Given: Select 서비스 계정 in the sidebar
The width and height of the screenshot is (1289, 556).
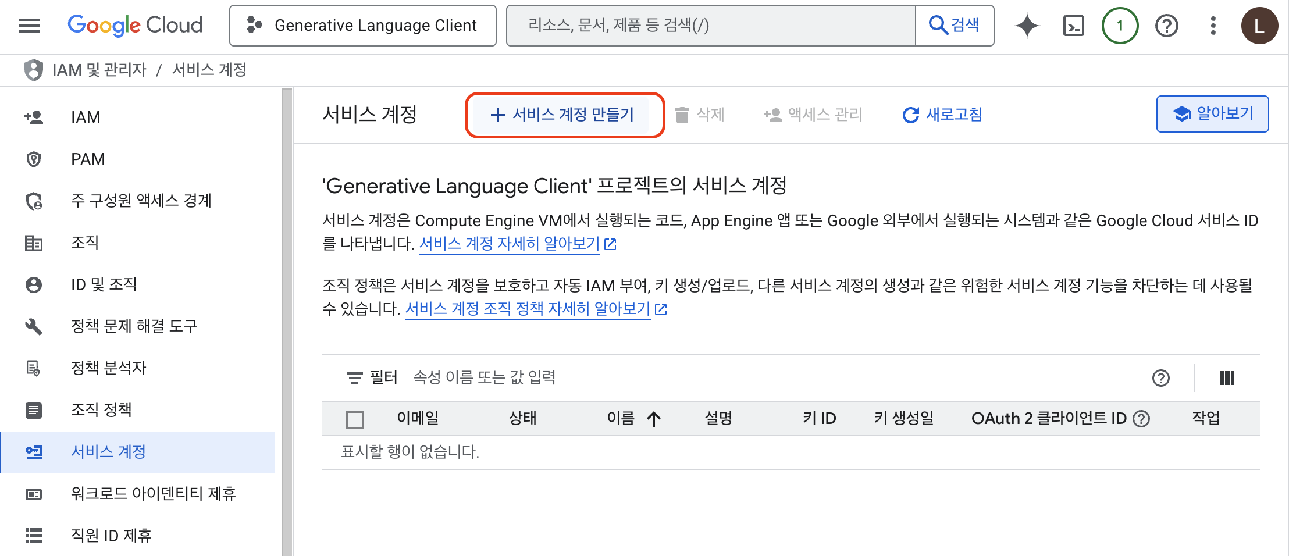Looking at the screenshot, I should (x=138, y=452).
